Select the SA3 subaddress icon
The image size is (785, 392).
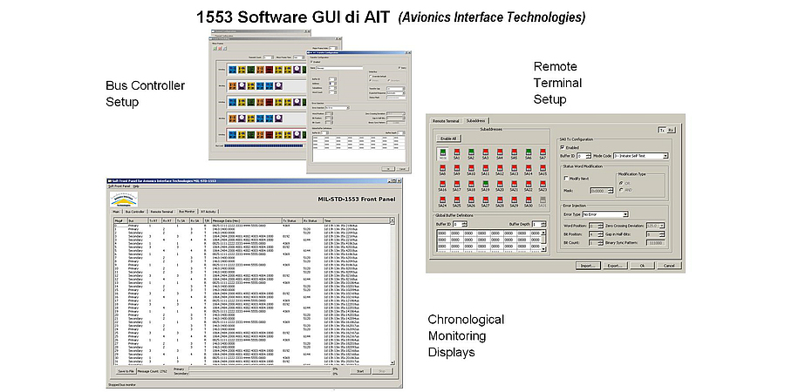pyautogui.click(x=486, y=153)
